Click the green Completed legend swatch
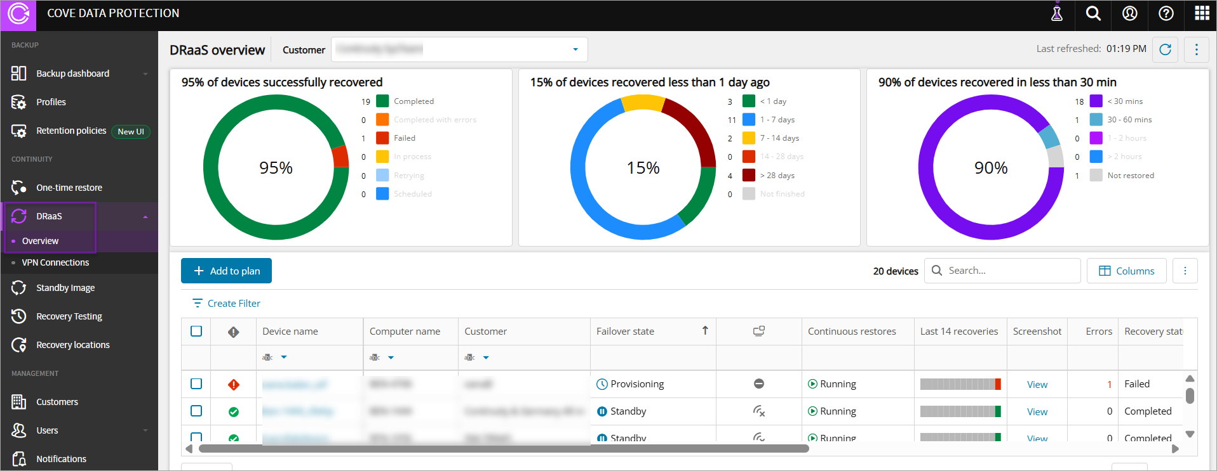This screenshot has width=1217, height=471. 382,101
